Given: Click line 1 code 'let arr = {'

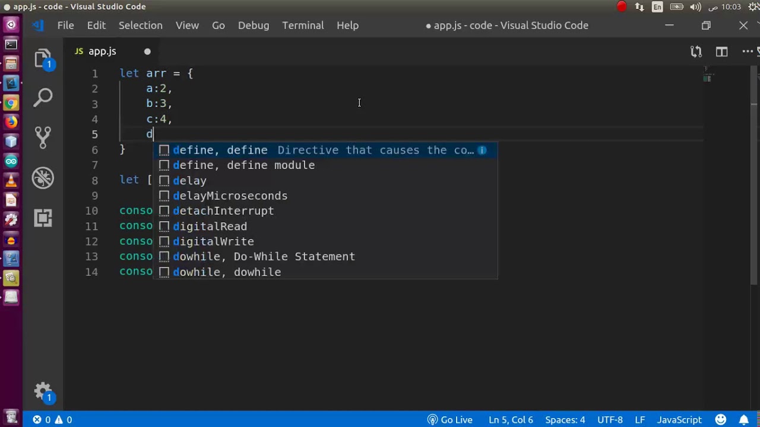Looking at the screenshot, I should click(x=156, y=74).
